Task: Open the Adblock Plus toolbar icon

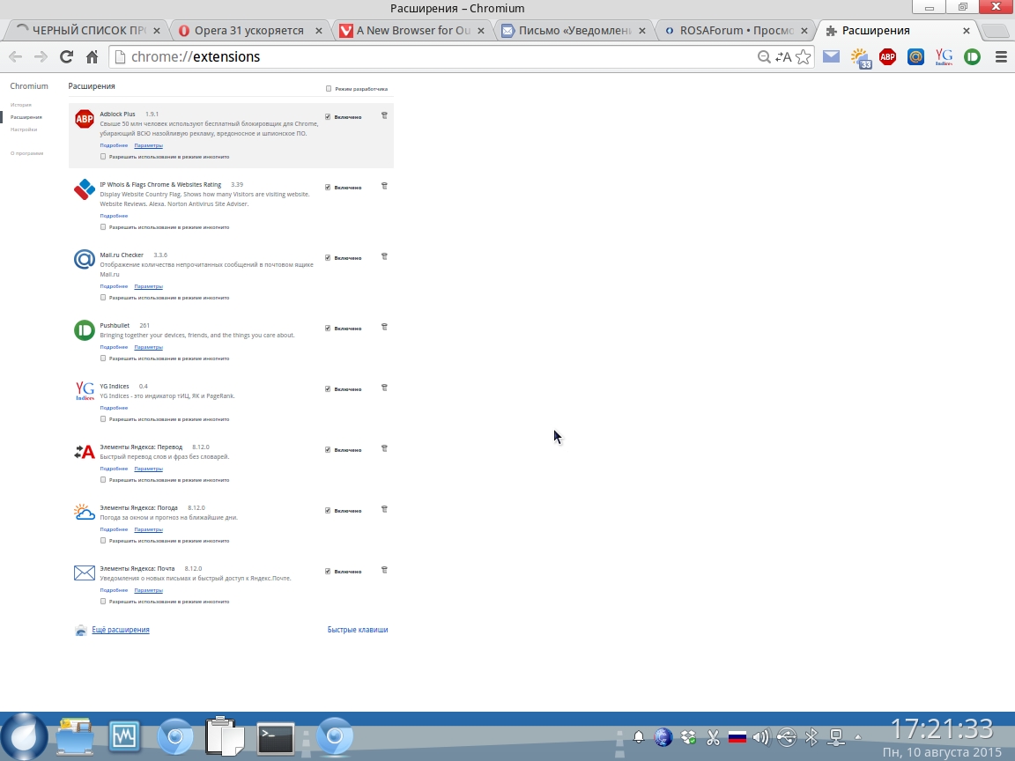Action: [887, 57]
